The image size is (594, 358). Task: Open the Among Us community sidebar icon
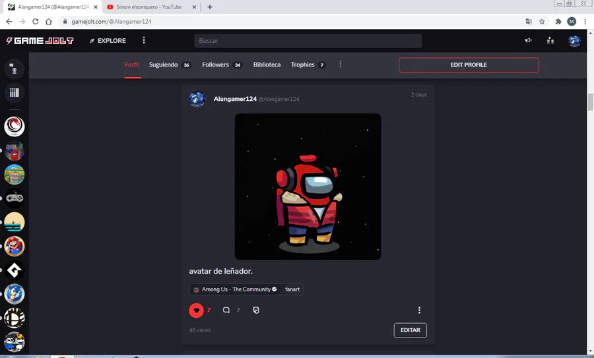tap(15, 150)
